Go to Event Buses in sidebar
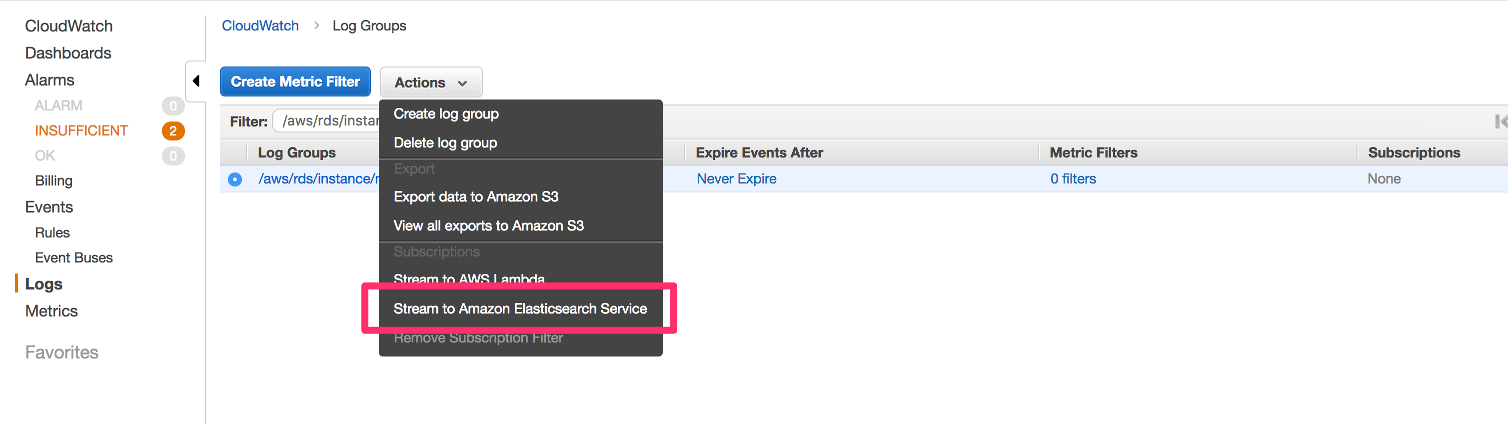 pos(74,257)
